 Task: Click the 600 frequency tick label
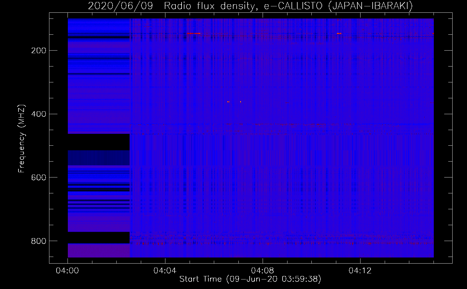click(39, 177)
